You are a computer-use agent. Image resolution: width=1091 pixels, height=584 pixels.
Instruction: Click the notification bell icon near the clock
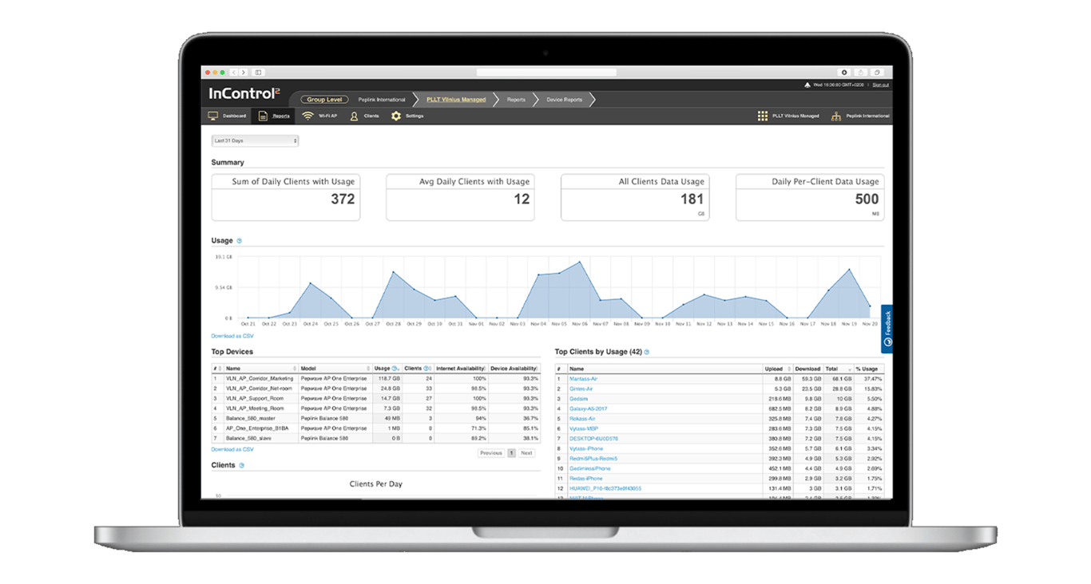[x=807, y=85]
